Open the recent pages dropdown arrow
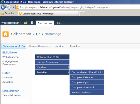 13,7
